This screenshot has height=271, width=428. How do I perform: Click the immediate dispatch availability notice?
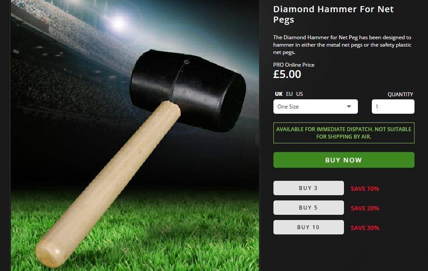[344, 133]
